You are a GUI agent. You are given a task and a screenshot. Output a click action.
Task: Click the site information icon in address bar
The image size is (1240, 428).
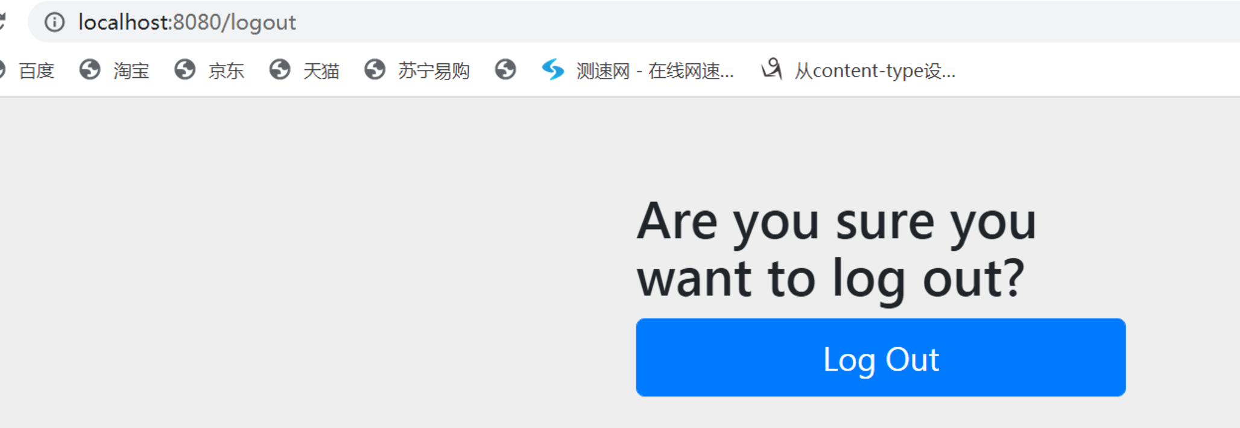pos(54,22)
